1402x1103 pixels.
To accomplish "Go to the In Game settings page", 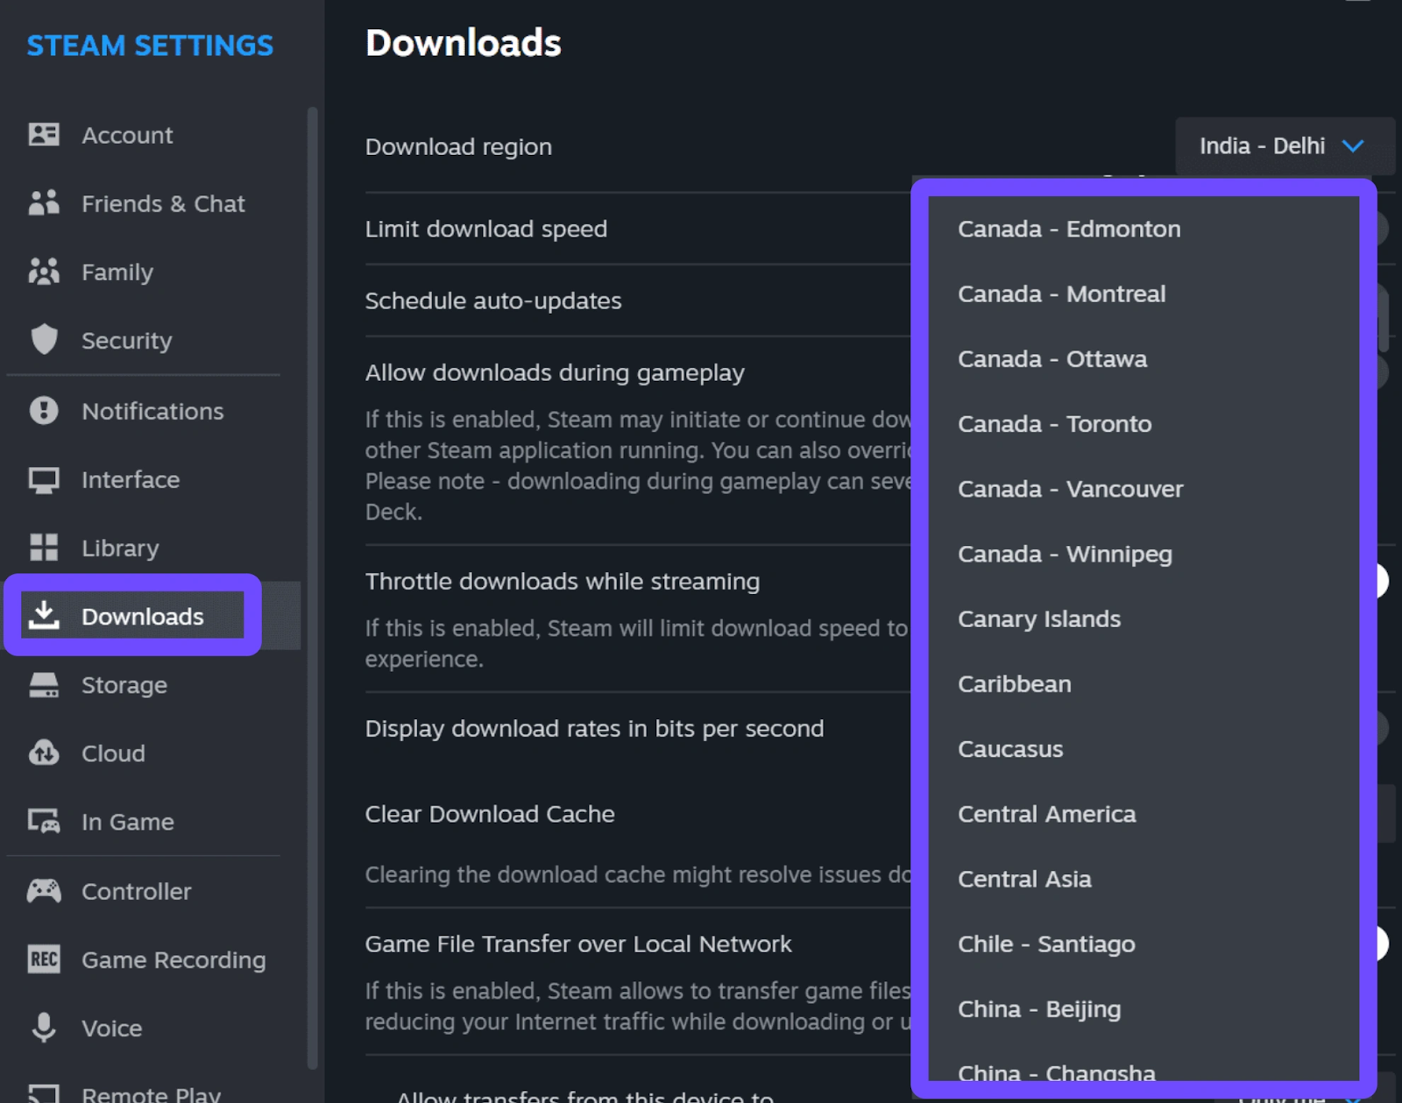I will click(127, 822).
